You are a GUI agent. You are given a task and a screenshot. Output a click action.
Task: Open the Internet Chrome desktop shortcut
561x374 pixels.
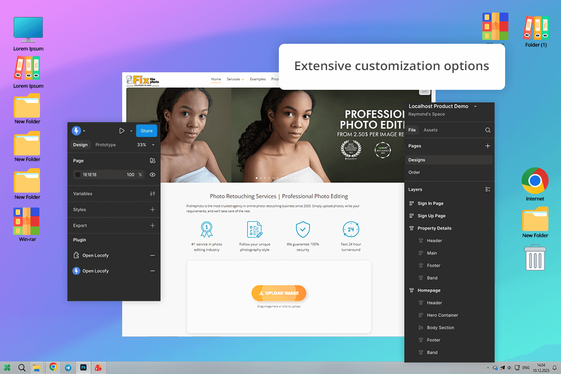pyautogui.click(x=535, y=181)
